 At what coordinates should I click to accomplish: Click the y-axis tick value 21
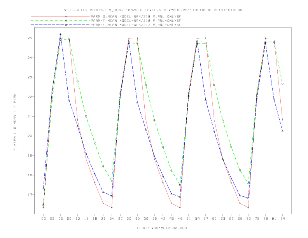(30, 116)
